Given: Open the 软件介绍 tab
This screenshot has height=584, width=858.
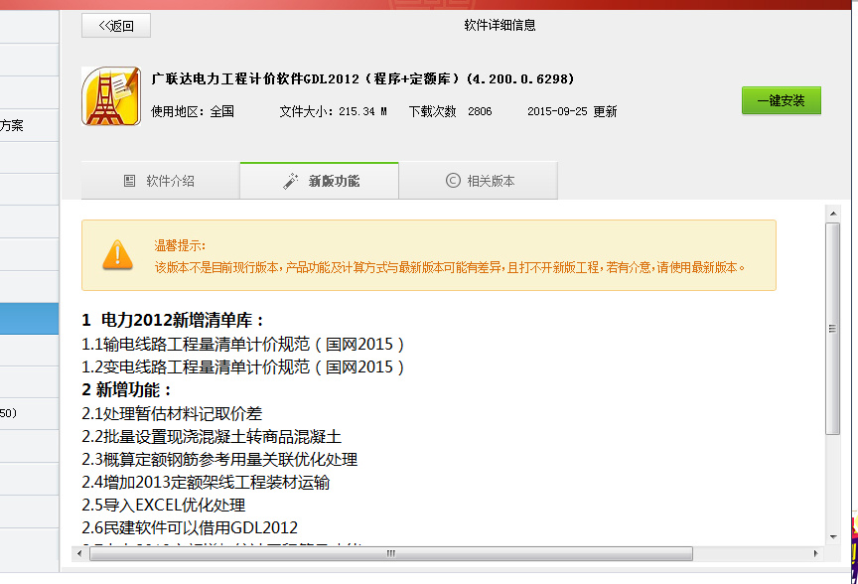Looking at the screenshot, I should 160,181.
